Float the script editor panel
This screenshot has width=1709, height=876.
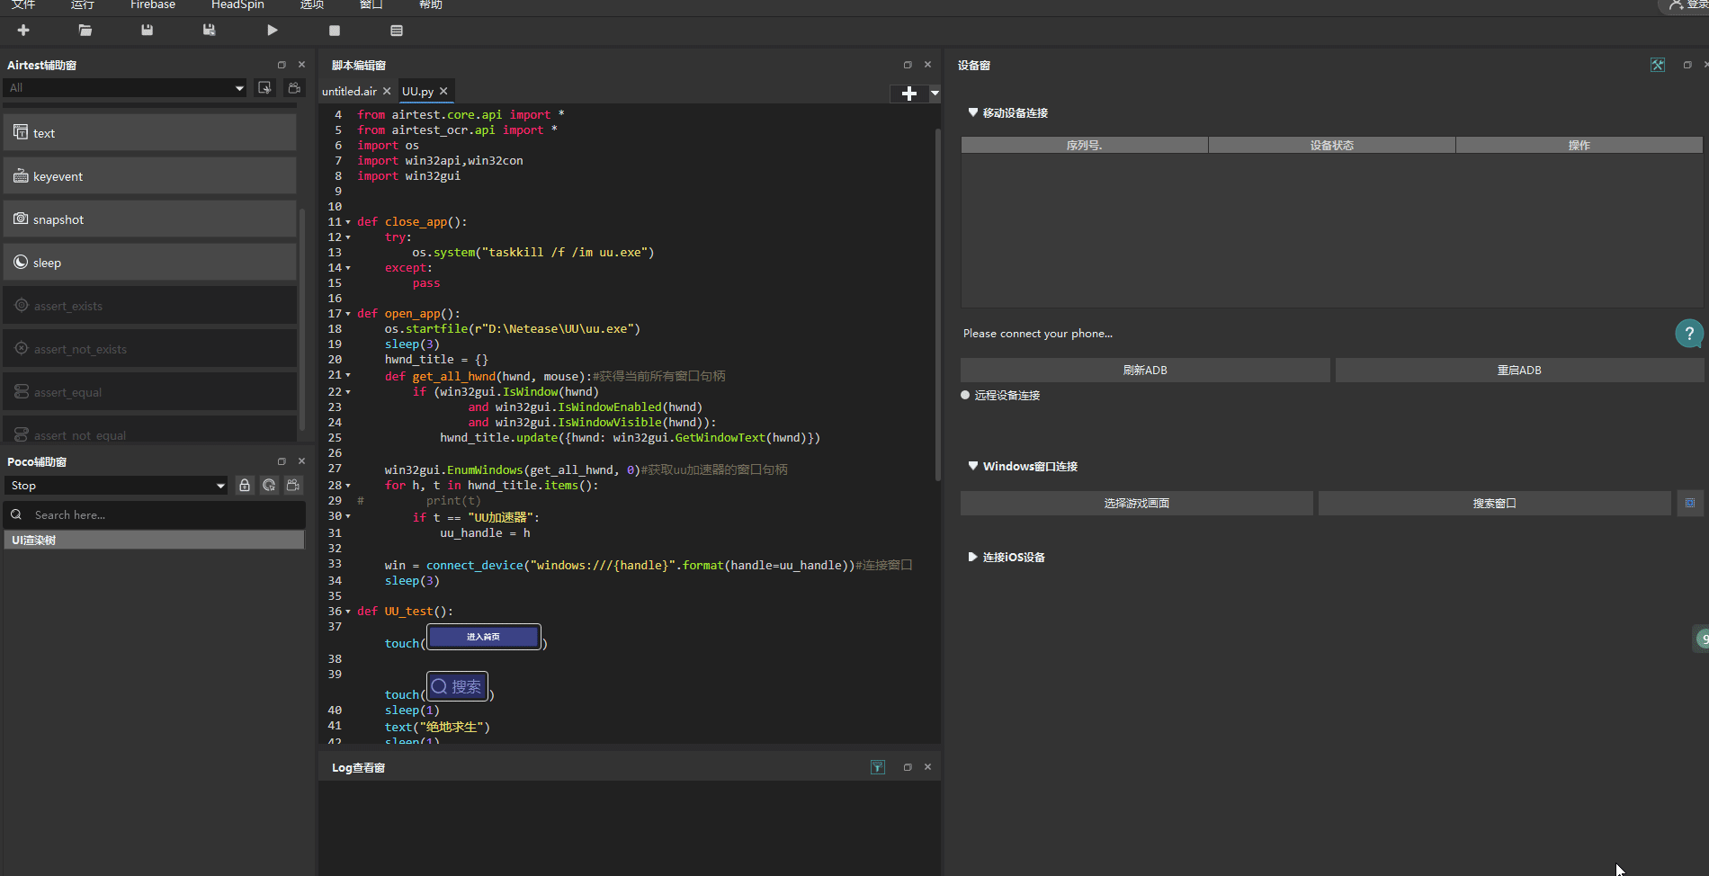coord(908,65)
